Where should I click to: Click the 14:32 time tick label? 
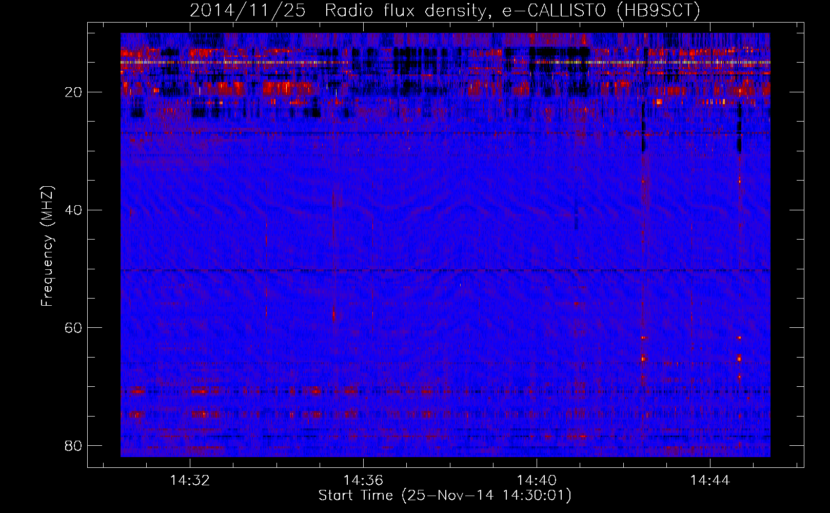coord(190,481)
